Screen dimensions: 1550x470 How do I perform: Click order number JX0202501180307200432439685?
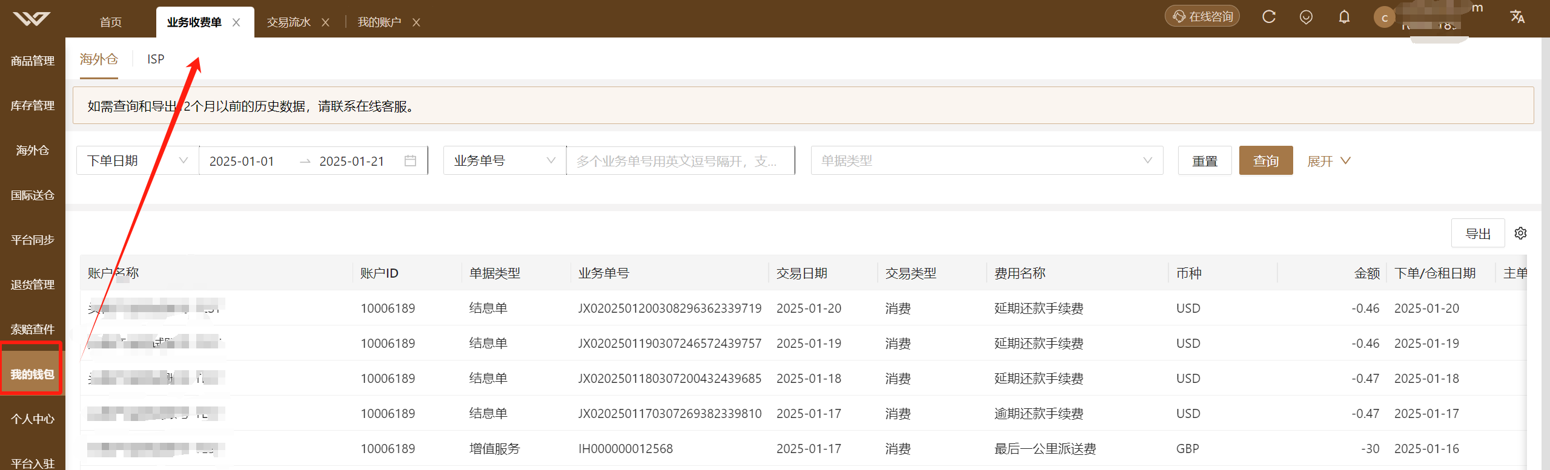[x=670, y=379]
